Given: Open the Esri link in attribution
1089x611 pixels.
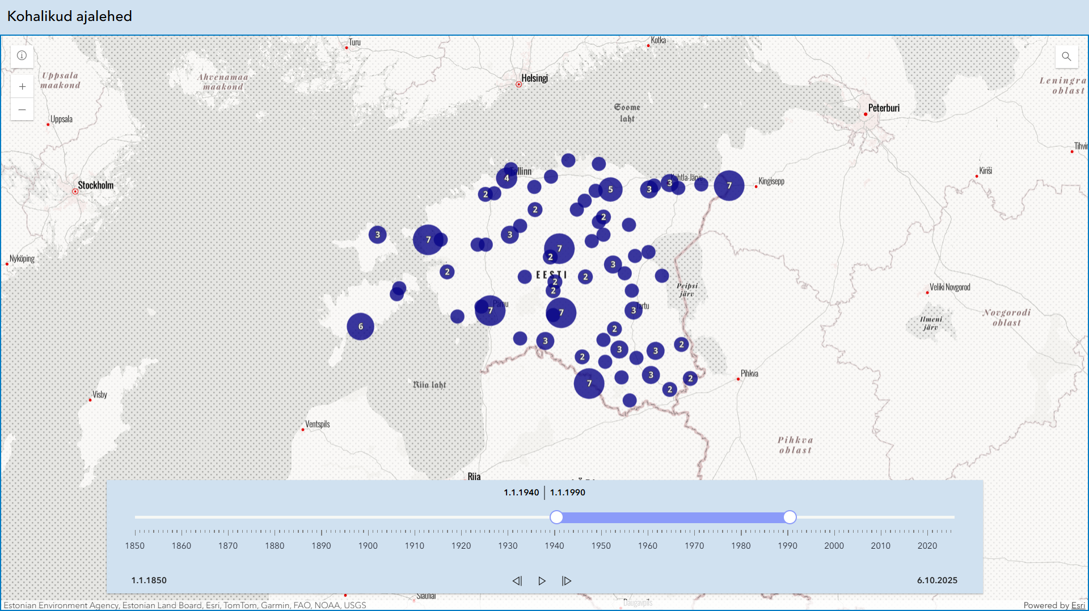Looking at the screenshot, I should 1078,605.
